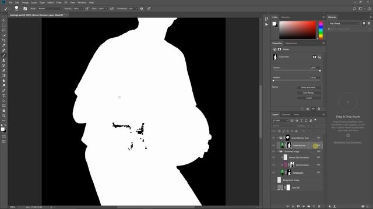Viewport: 373px width, 209px height.
Task: Click link layers icon in Layers panel
Action: point(287,207)
